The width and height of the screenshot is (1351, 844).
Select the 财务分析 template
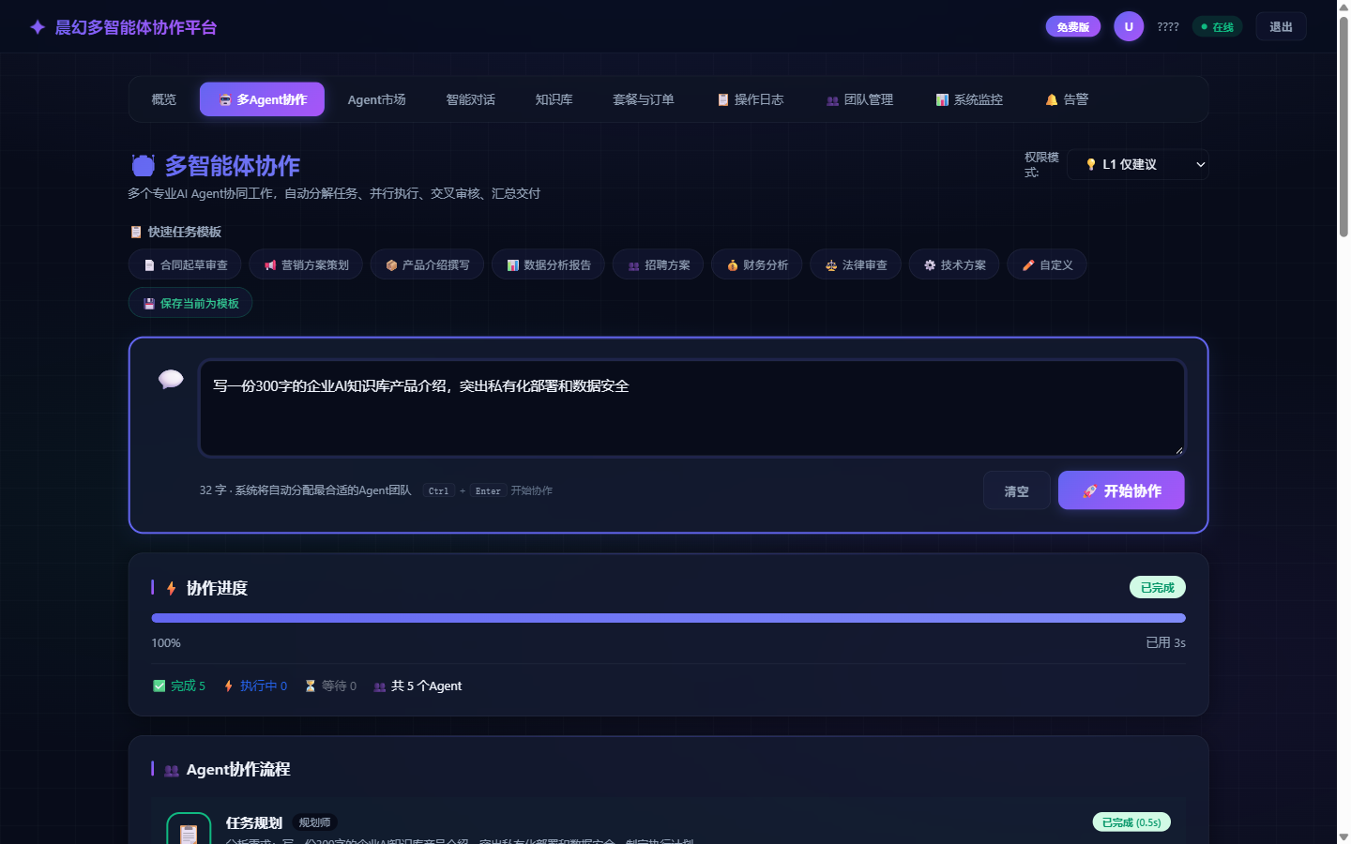pos(756,264)
